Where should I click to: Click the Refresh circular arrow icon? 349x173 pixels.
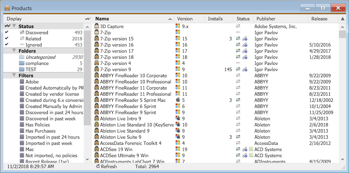pyautogui.click(x=98, y=166)
